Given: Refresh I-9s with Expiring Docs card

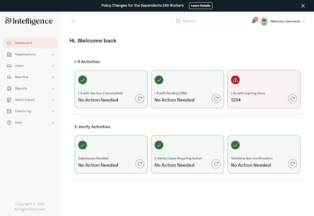Looking at the screenshot, I should [x=292, y=98].
